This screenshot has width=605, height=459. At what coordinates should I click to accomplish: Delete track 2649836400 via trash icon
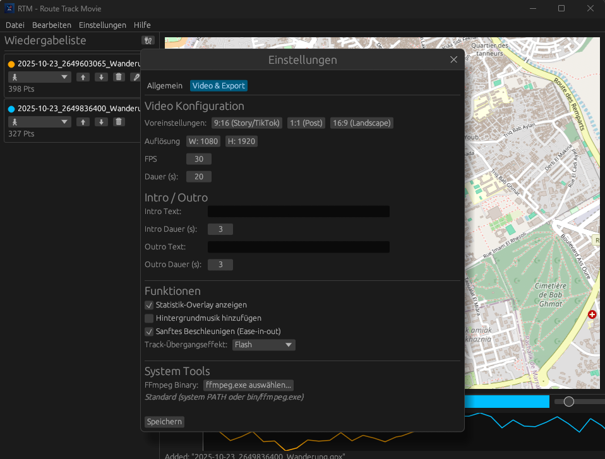coord(119,121)
